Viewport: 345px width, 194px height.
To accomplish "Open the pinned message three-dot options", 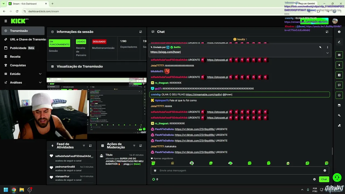I will (327, 47).
